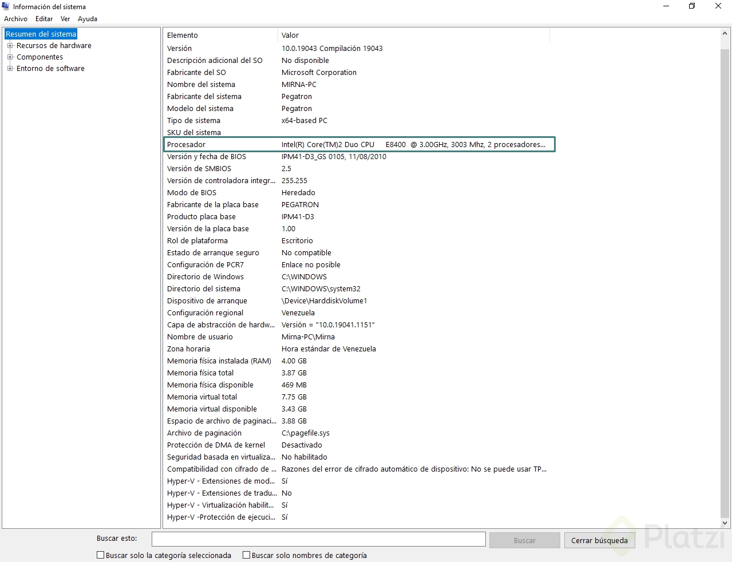
Task: Click the 'No habilitado' value
Action: (x=304, y=457)
